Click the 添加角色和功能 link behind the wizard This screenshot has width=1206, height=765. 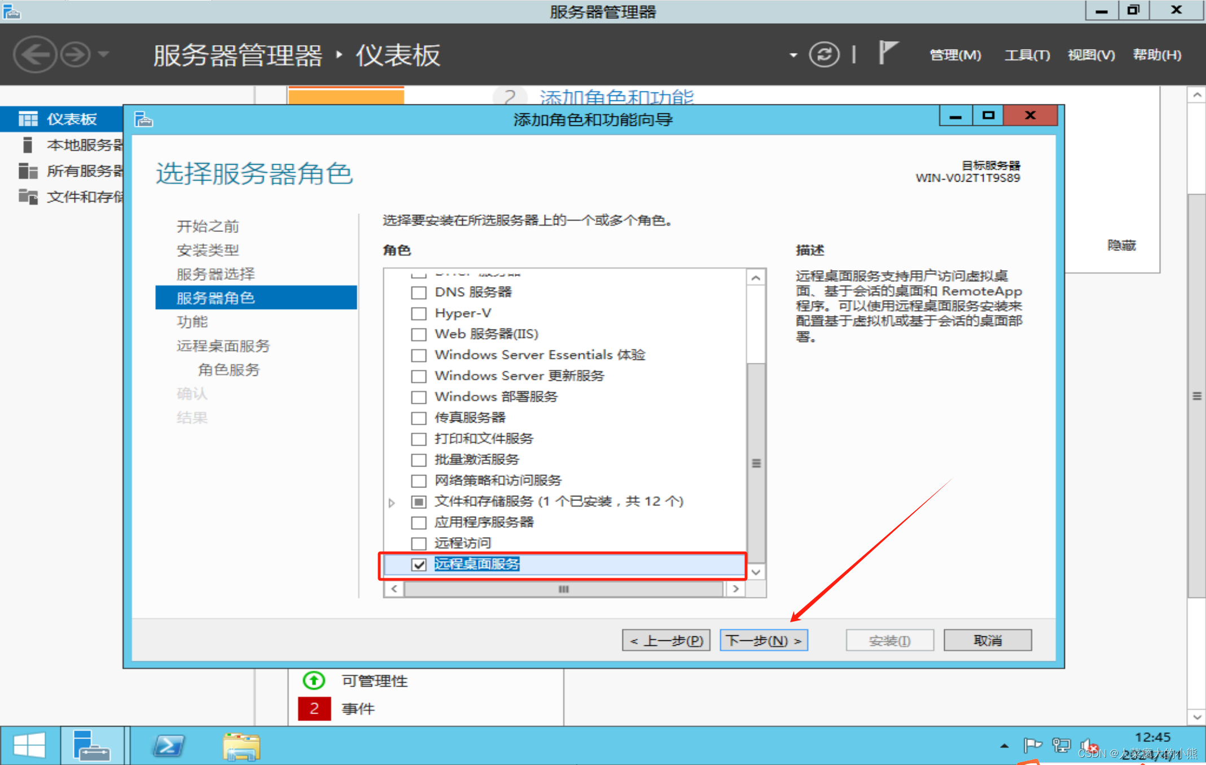coord(616,97)
